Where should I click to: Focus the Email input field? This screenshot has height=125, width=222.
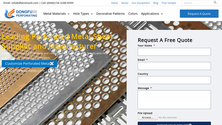click(174, 66)
